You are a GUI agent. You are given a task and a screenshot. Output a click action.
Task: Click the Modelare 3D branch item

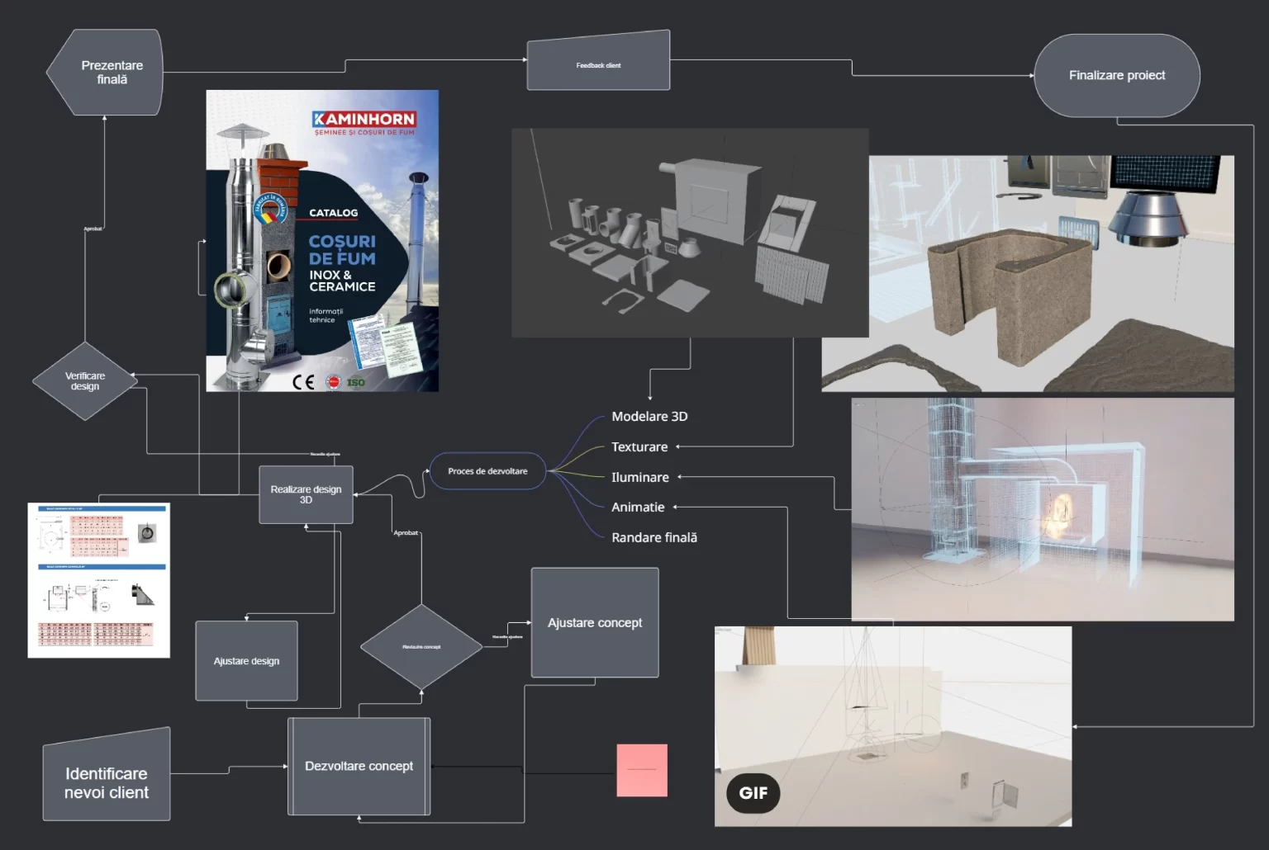(x=649, y=417)
